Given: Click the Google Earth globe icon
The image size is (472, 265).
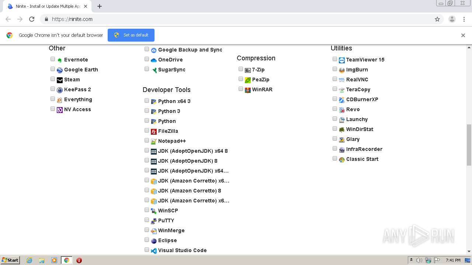Looking at the screenshot, I should (x=60, y=70).
